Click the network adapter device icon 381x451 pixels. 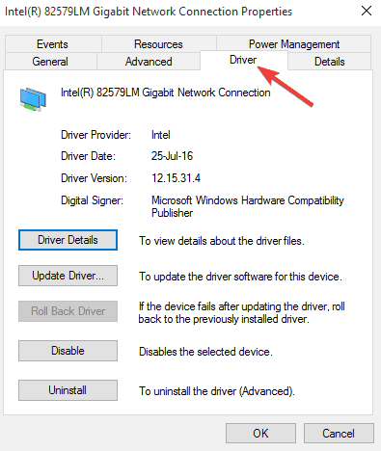[x=33, y=99]
